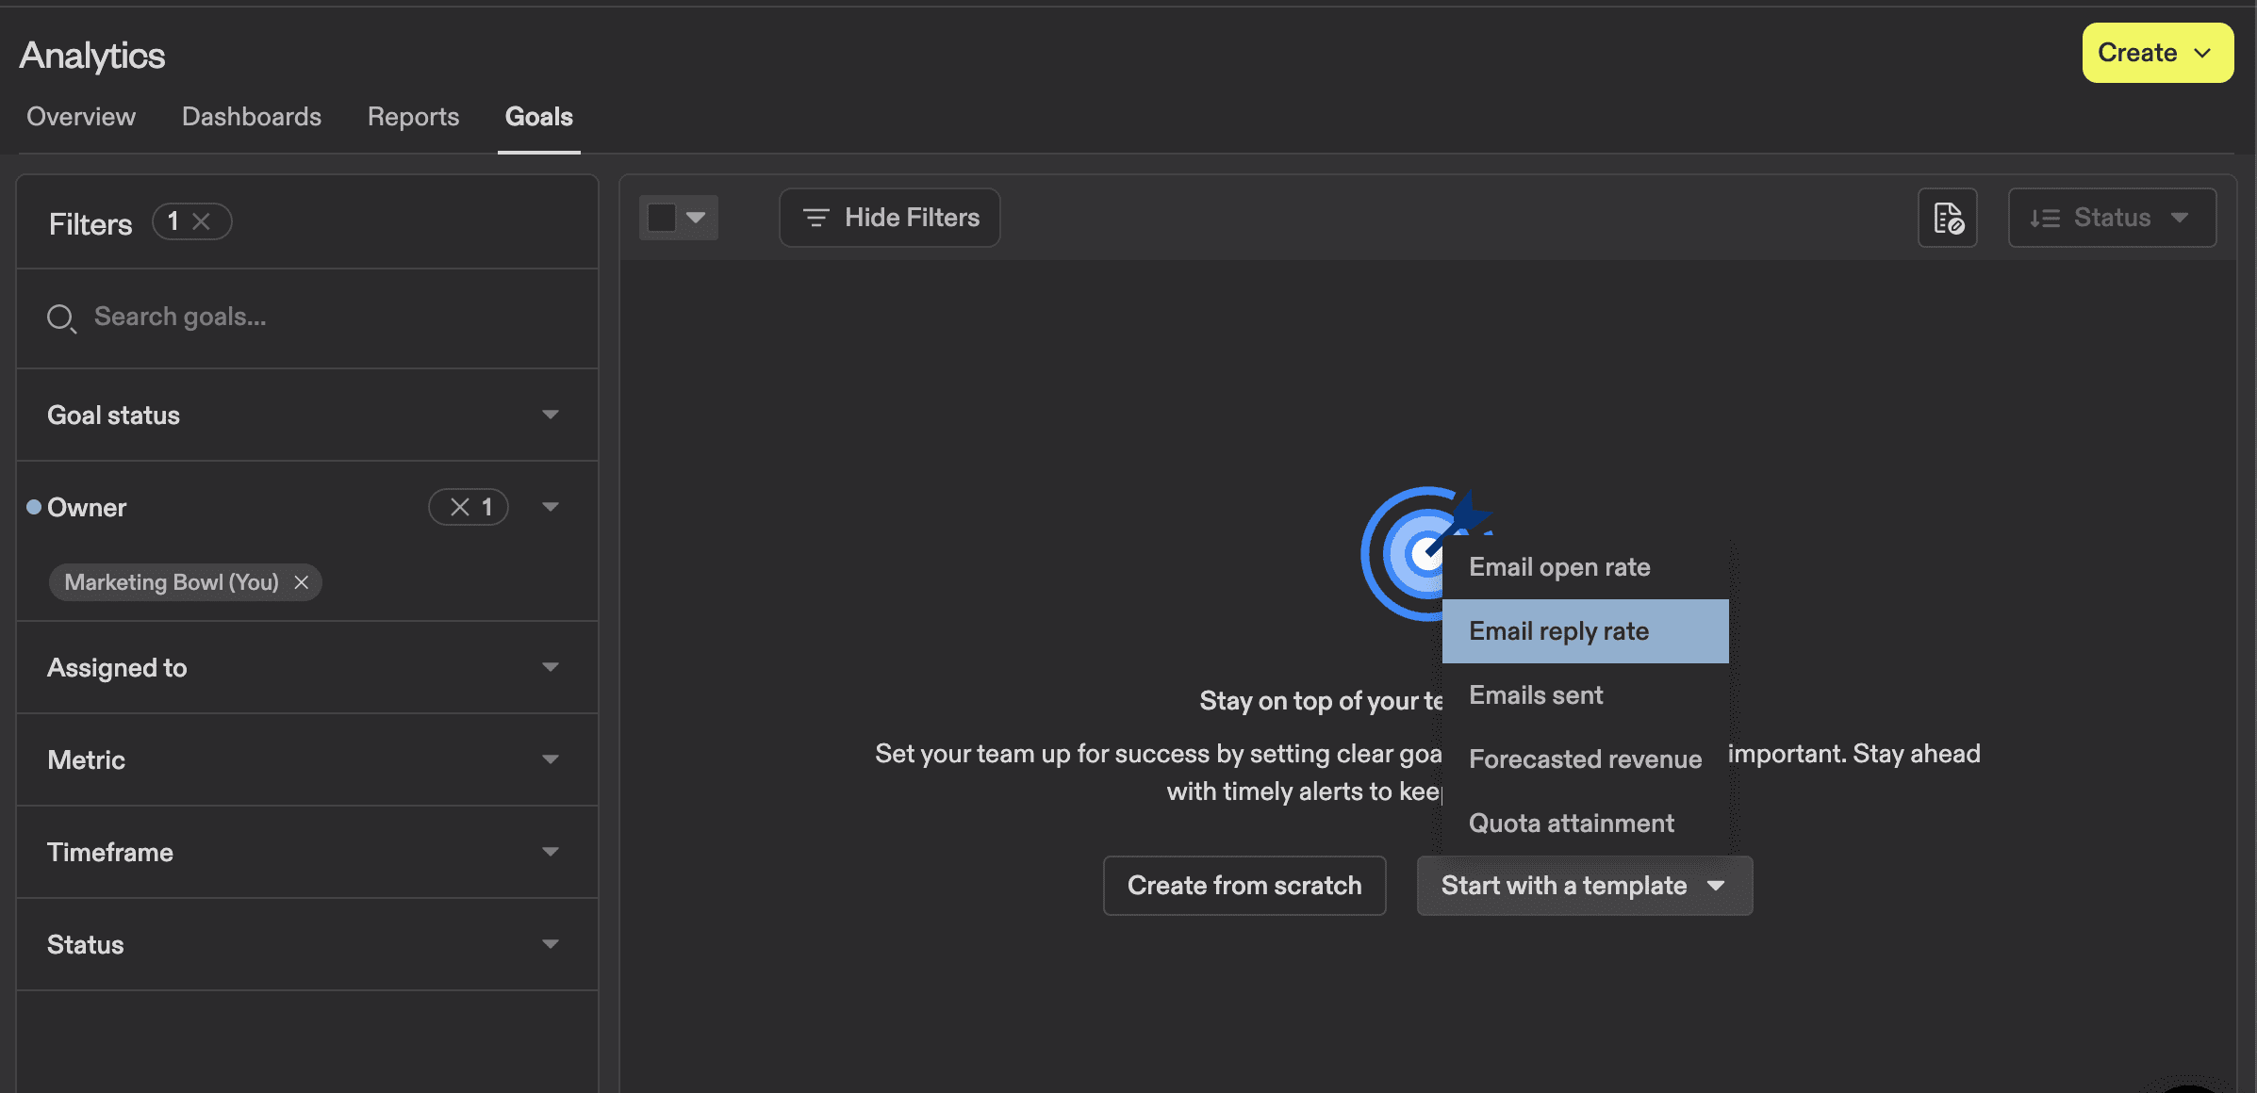Toggle the select-all goals checkbox
The height and width of the screenshot is (1093, 2257).
tap(662, 218)
